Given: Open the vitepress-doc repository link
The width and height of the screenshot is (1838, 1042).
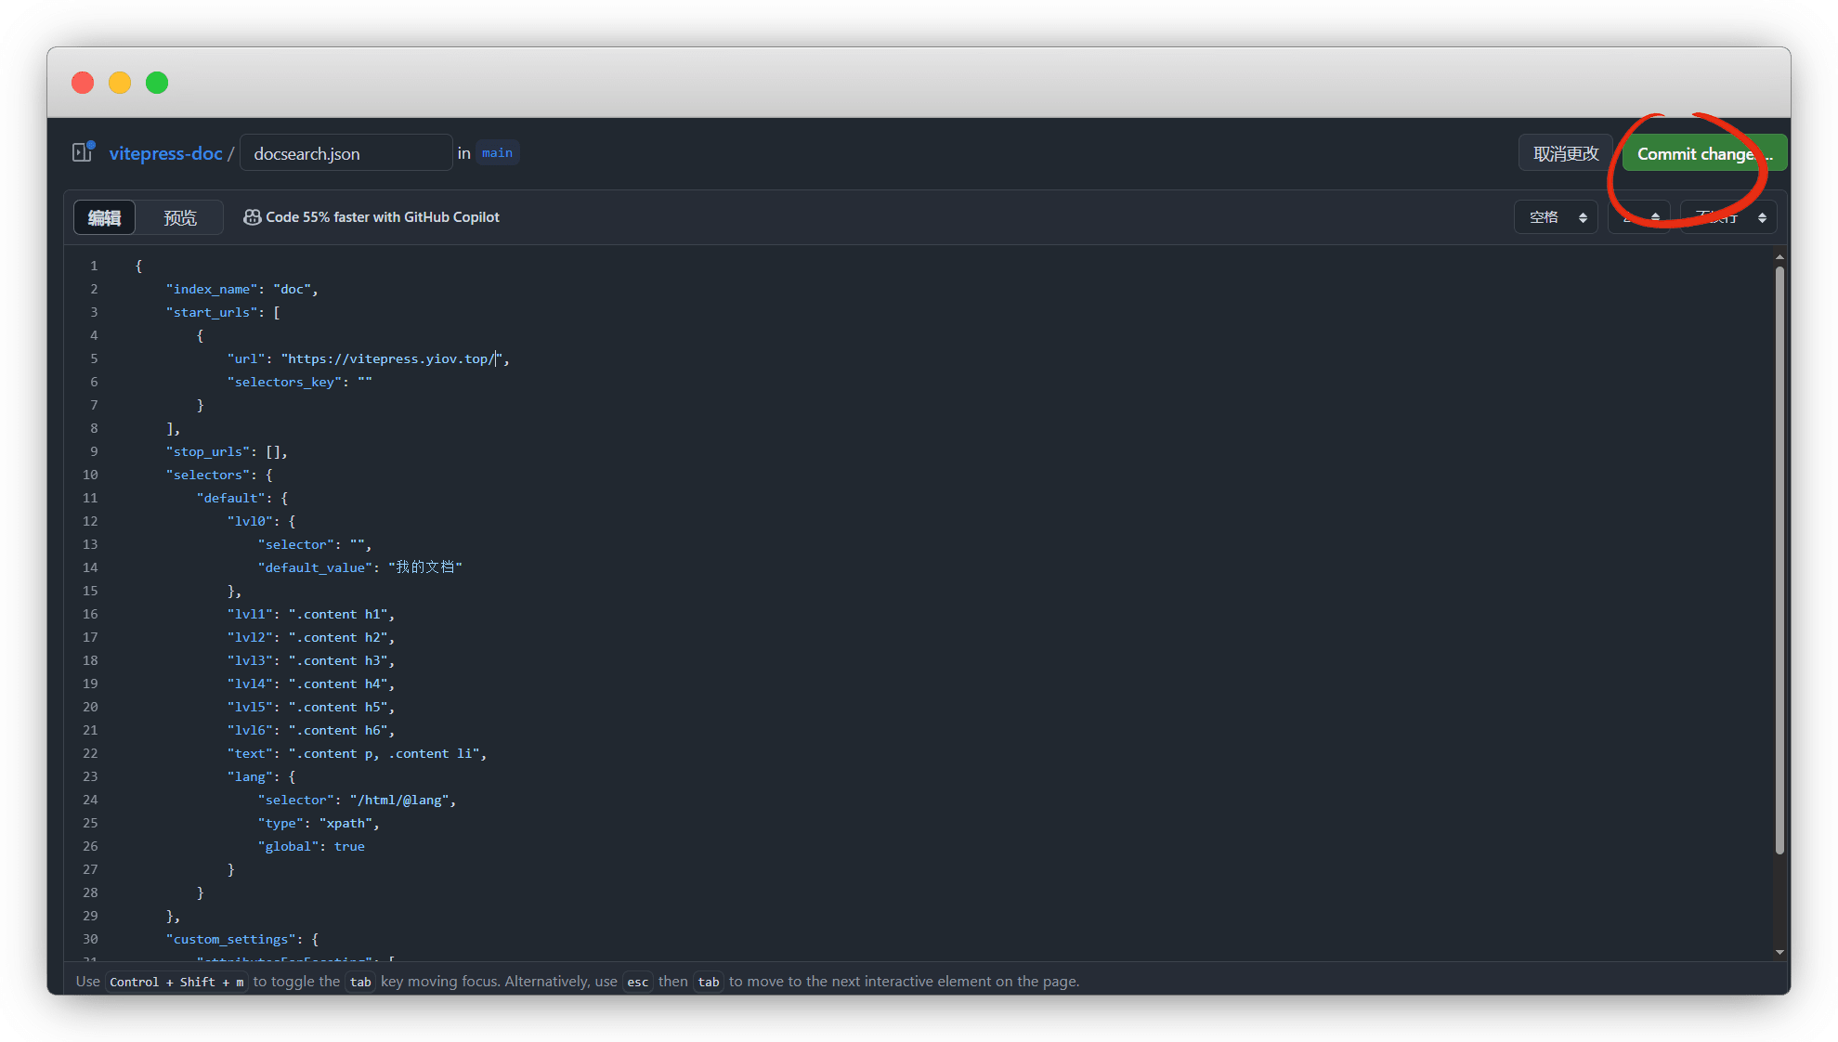Looking at the screenshot, I should [165, 153].
